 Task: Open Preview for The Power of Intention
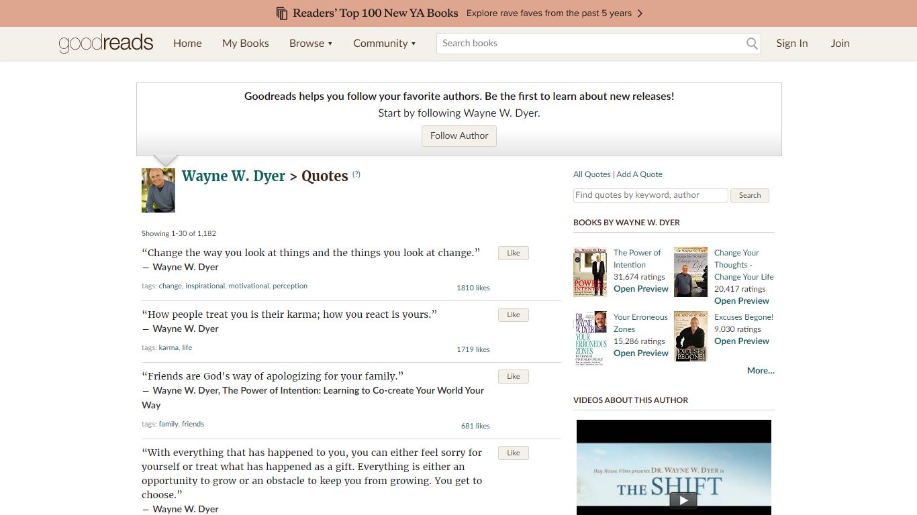point(641,289)
